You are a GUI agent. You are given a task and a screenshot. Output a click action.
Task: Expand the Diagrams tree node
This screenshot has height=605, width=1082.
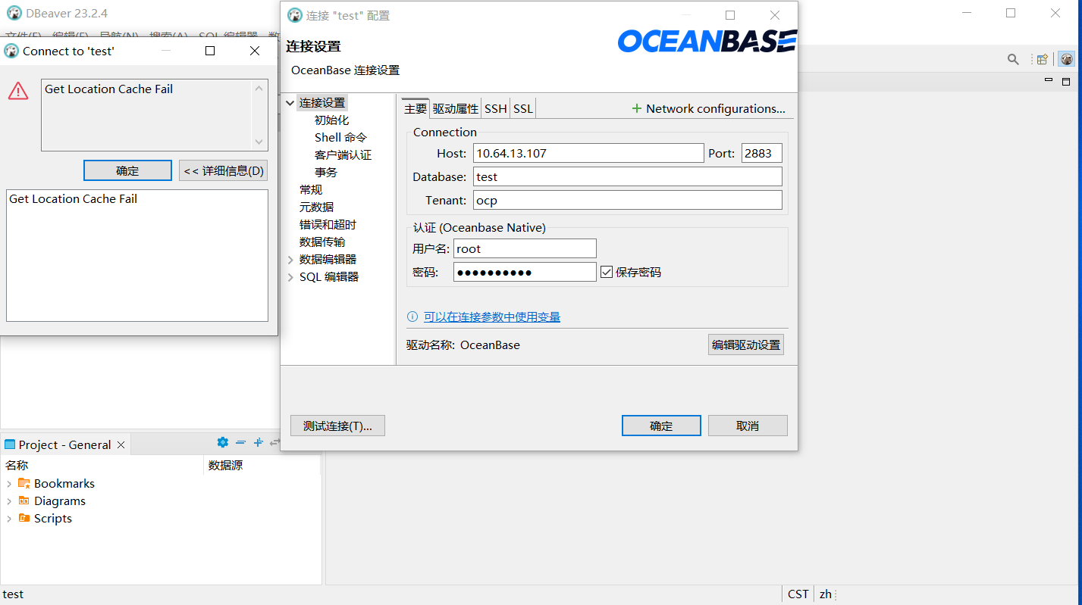click(x=9, y=501)
